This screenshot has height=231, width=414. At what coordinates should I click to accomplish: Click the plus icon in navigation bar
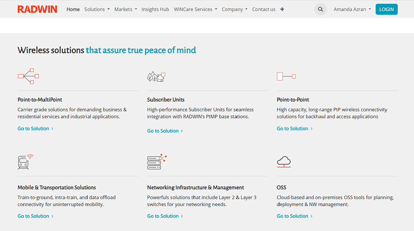(282, 9)
